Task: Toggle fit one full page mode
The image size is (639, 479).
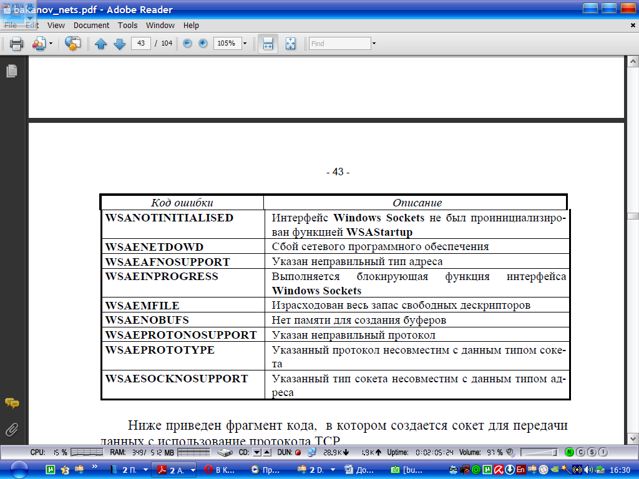Action: click(291, 43)
